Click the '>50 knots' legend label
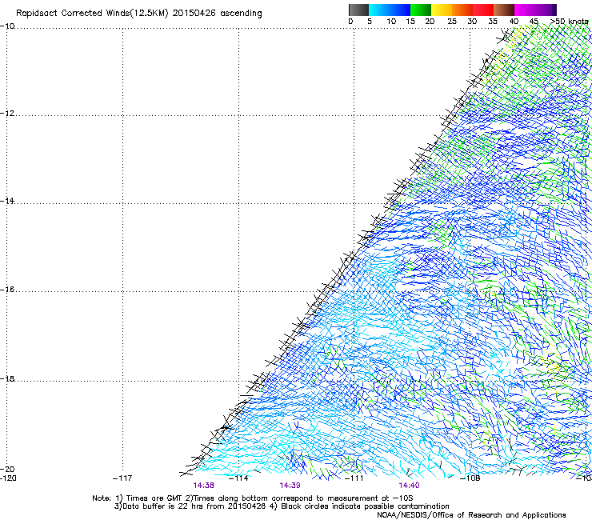592x520 pixels. point(569,21)
